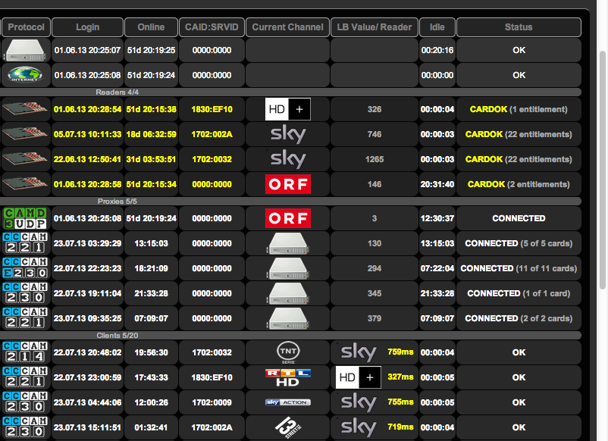This screenshot has height=441, width=608.
Task: Open the CONNECTED (11 of 11 cards) link
Action: [x=519, y=268]
